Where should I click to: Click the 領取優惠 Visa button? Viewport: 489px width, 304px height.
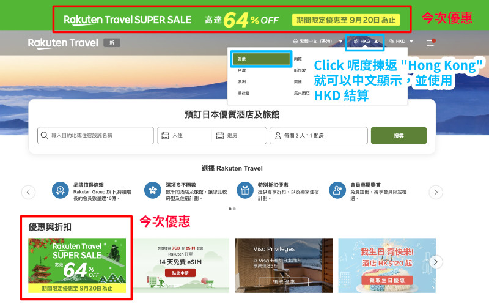(x=284, y=281)
